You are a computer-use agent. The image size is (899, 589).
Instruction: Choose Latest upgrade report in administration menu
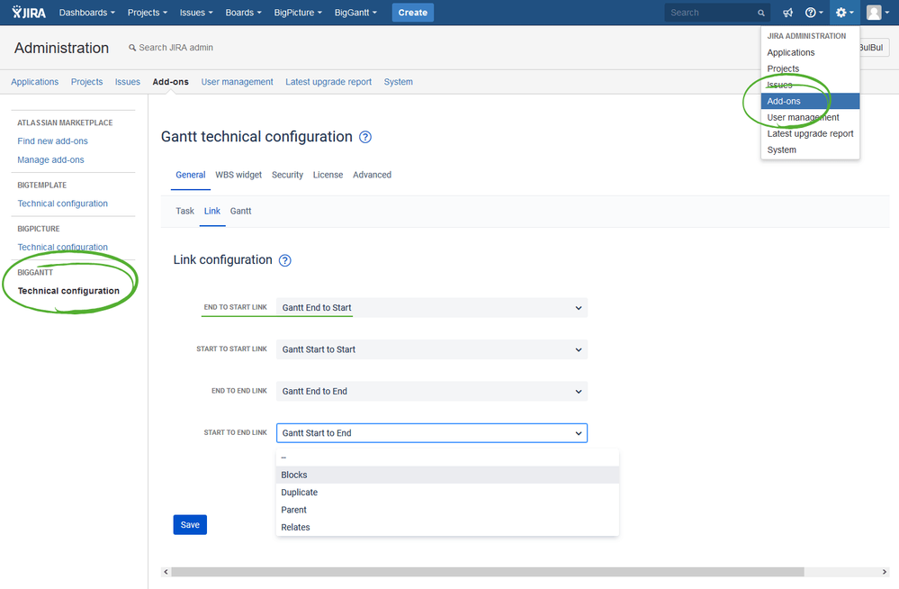[x=810, y=134]
